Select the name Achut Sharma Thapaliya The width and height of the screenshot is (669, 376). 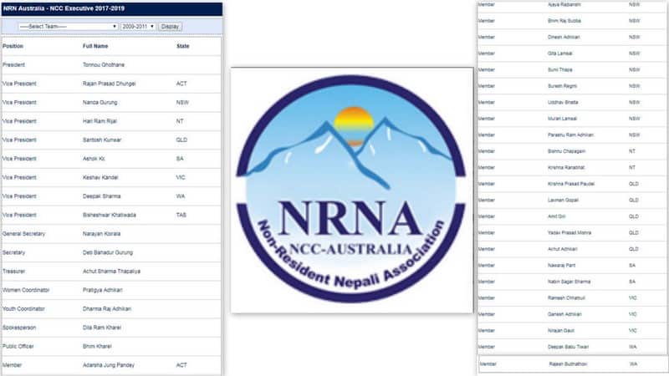tap(111, 271)
